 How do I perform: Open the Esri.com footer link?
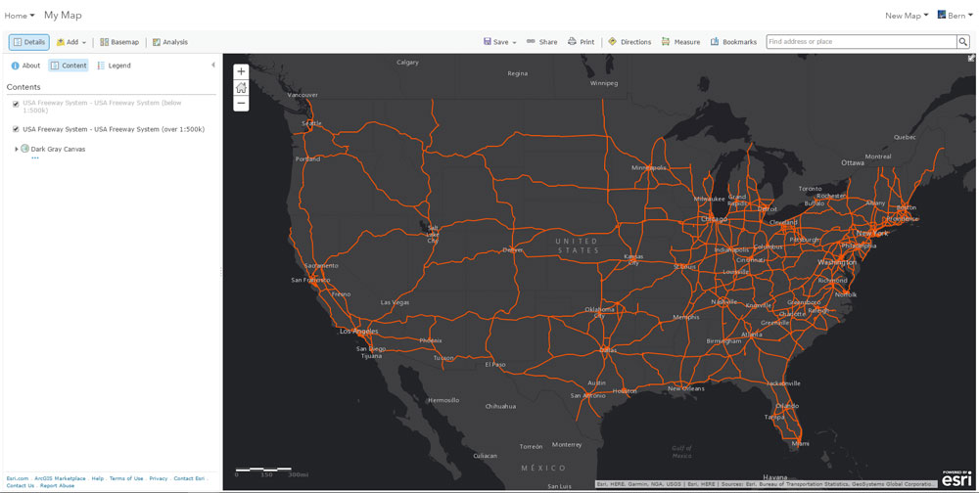point(18,478)
